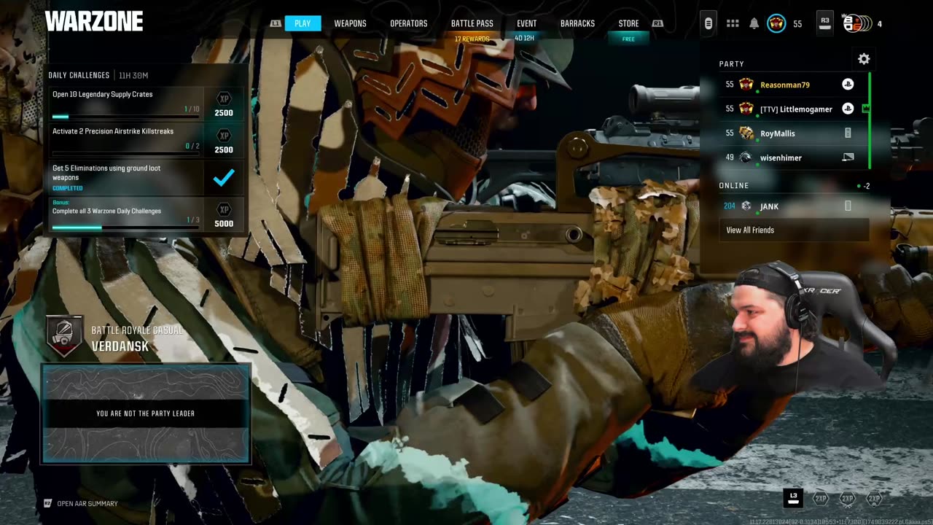The width and height of the screenshot is (933, 525).
Task: Select party member wisenhimer
Action: click(794, 157)
